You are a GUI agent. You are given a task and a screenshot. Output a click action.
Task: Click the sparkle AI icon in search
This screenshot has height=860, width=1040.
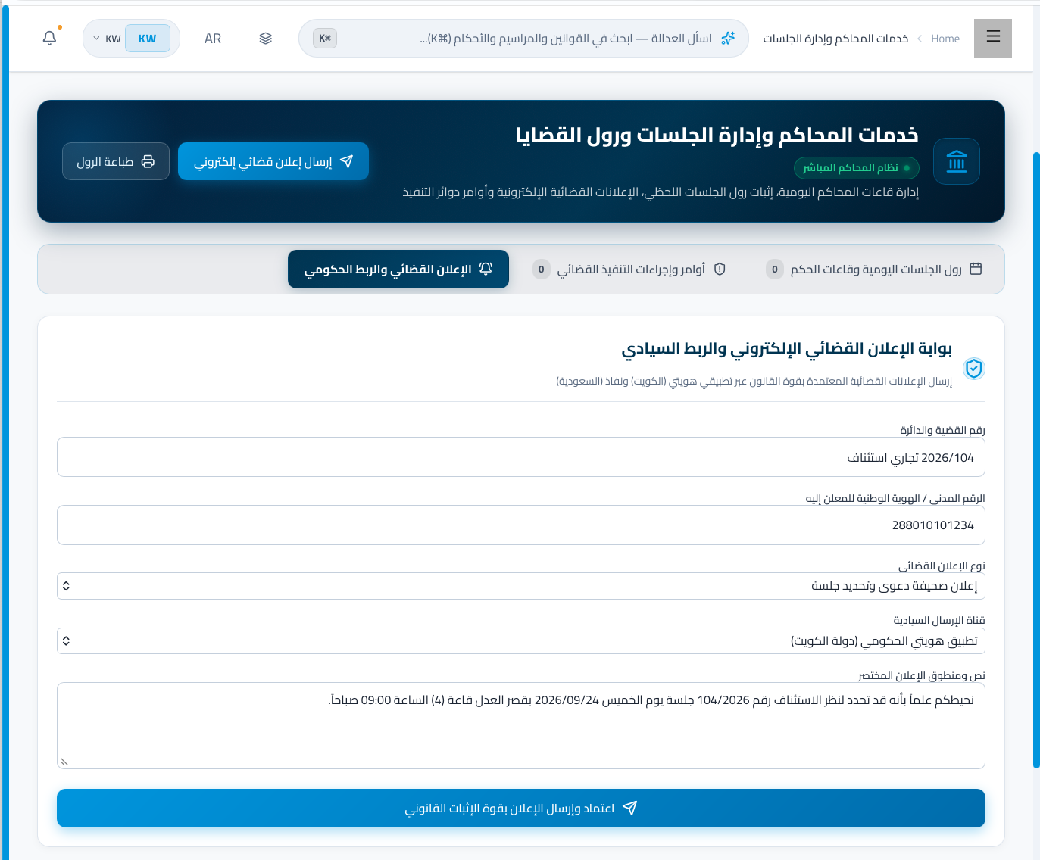click(x=728, y=39)
